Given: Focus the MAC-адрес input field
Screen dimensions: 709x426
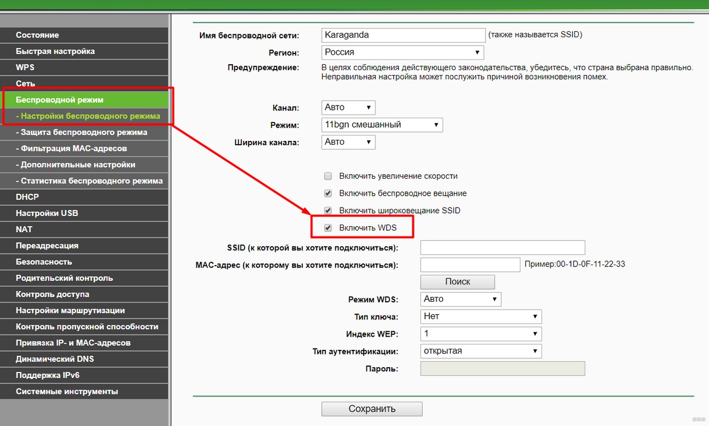Looking at the screenshot, I should pyautogui.click(x=470, y=265).
